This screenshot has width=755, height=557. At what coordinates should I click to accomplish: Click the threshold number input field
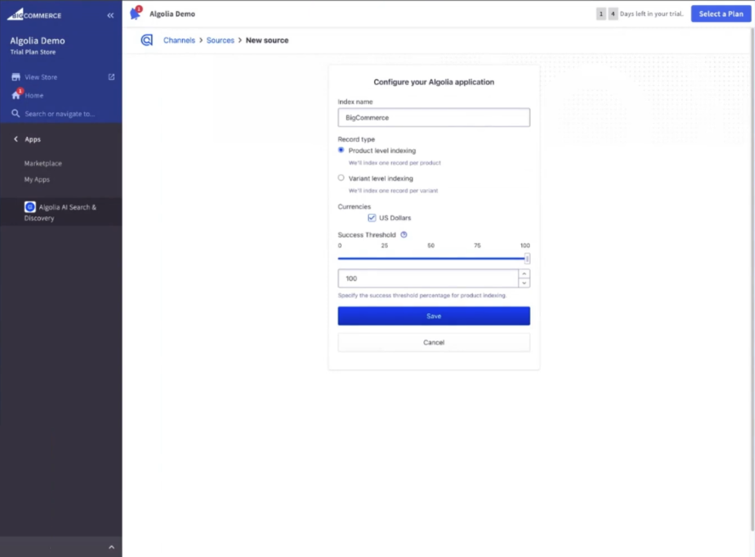coord(428,278)
